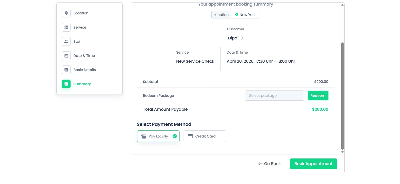Go to the Location step label

[x=81, y=13]
